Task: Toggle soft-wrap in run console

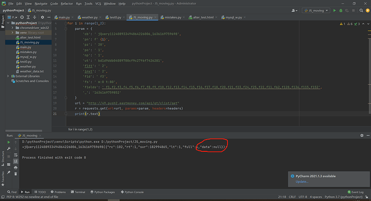Action: coord(16,155)
